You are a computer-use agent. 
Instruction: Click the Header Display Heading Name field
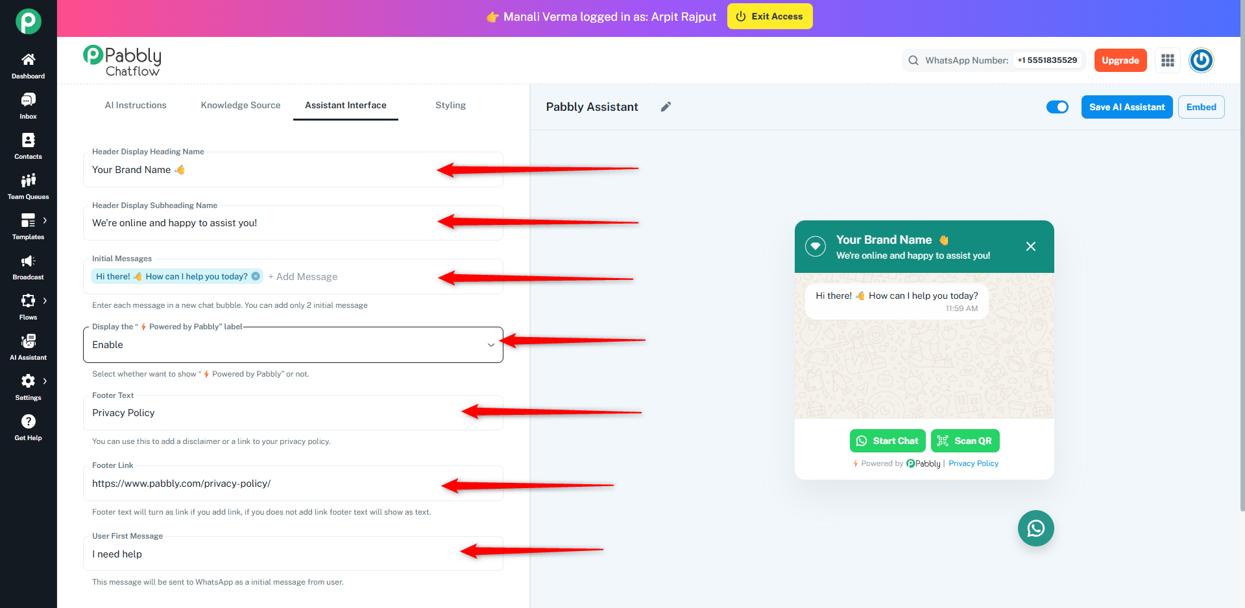pos(293,170)
